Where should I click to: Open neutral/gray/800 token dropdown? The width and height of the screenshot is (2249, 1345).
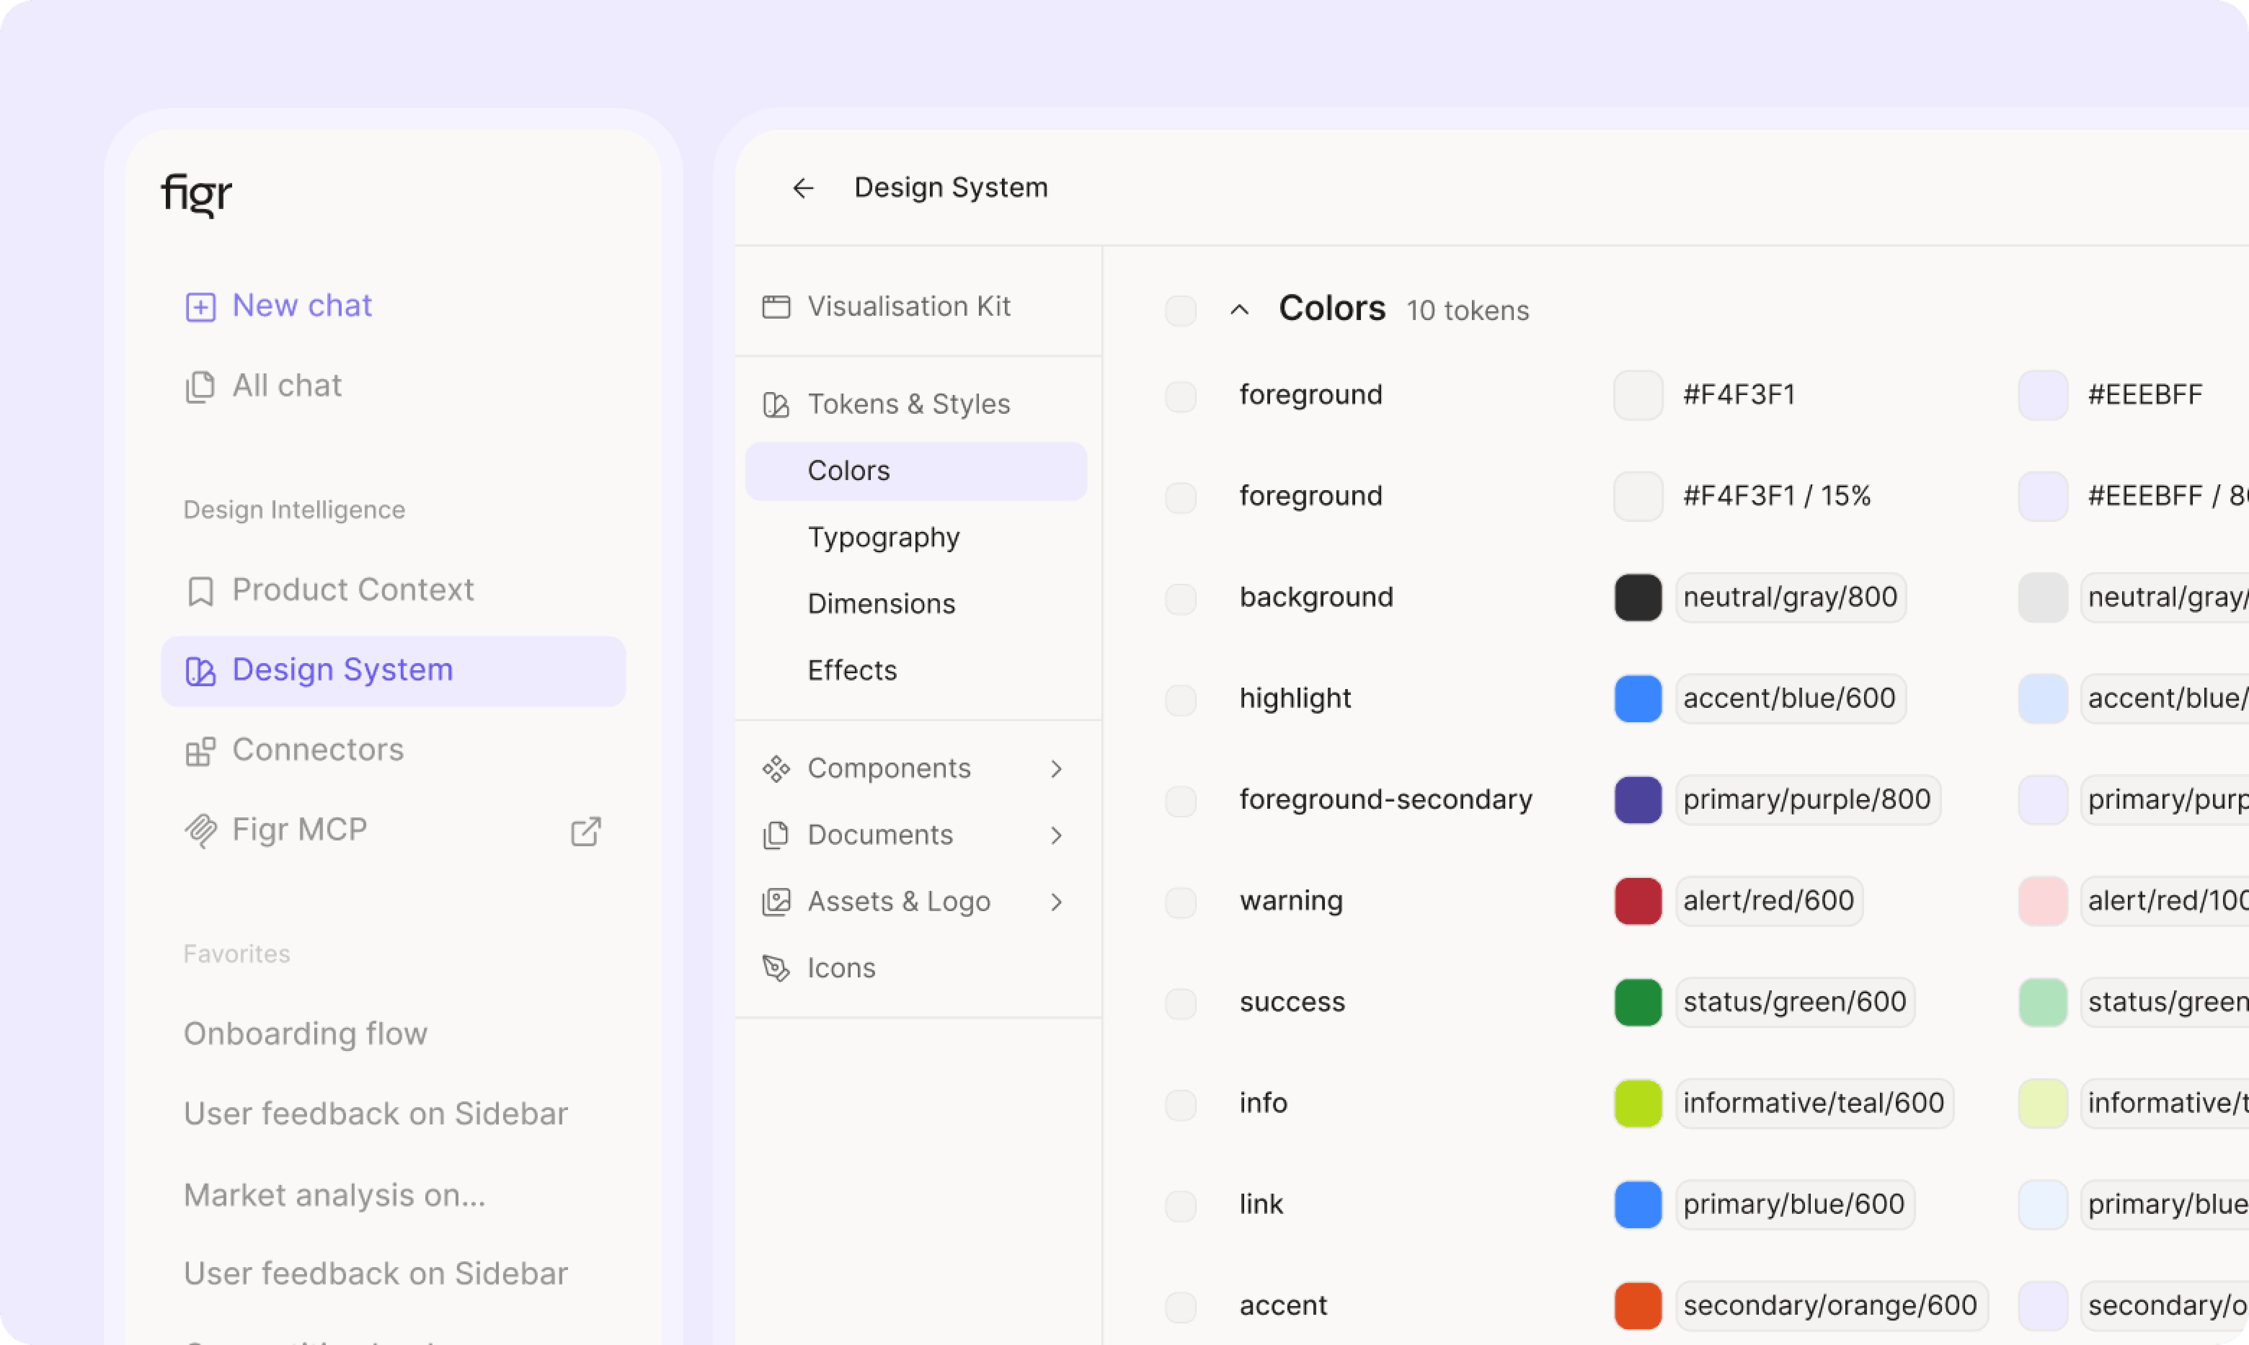tap(1791, 597)
